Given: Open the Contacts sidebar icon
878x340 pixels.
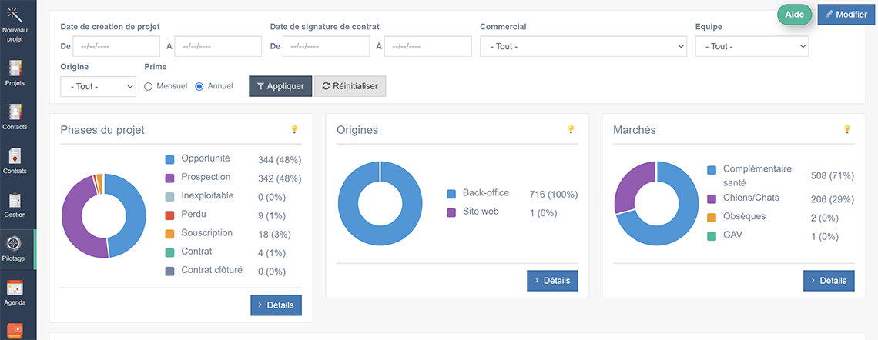Looking at the screenshot, I should [x=15, y=112].
